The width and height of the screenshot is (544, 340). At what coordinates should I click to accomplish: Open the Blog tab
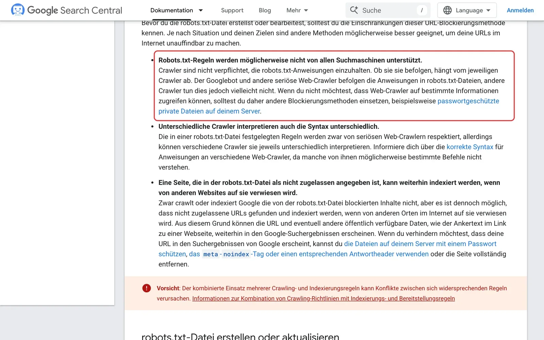[x=265, y=10]
